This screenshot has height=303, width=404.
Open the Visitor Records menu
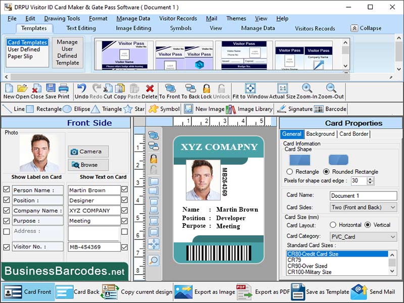coord(178,19)
